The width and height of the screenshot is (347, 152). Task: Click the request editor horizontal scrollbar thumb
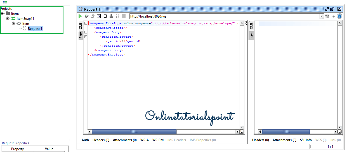coord(134,132)
